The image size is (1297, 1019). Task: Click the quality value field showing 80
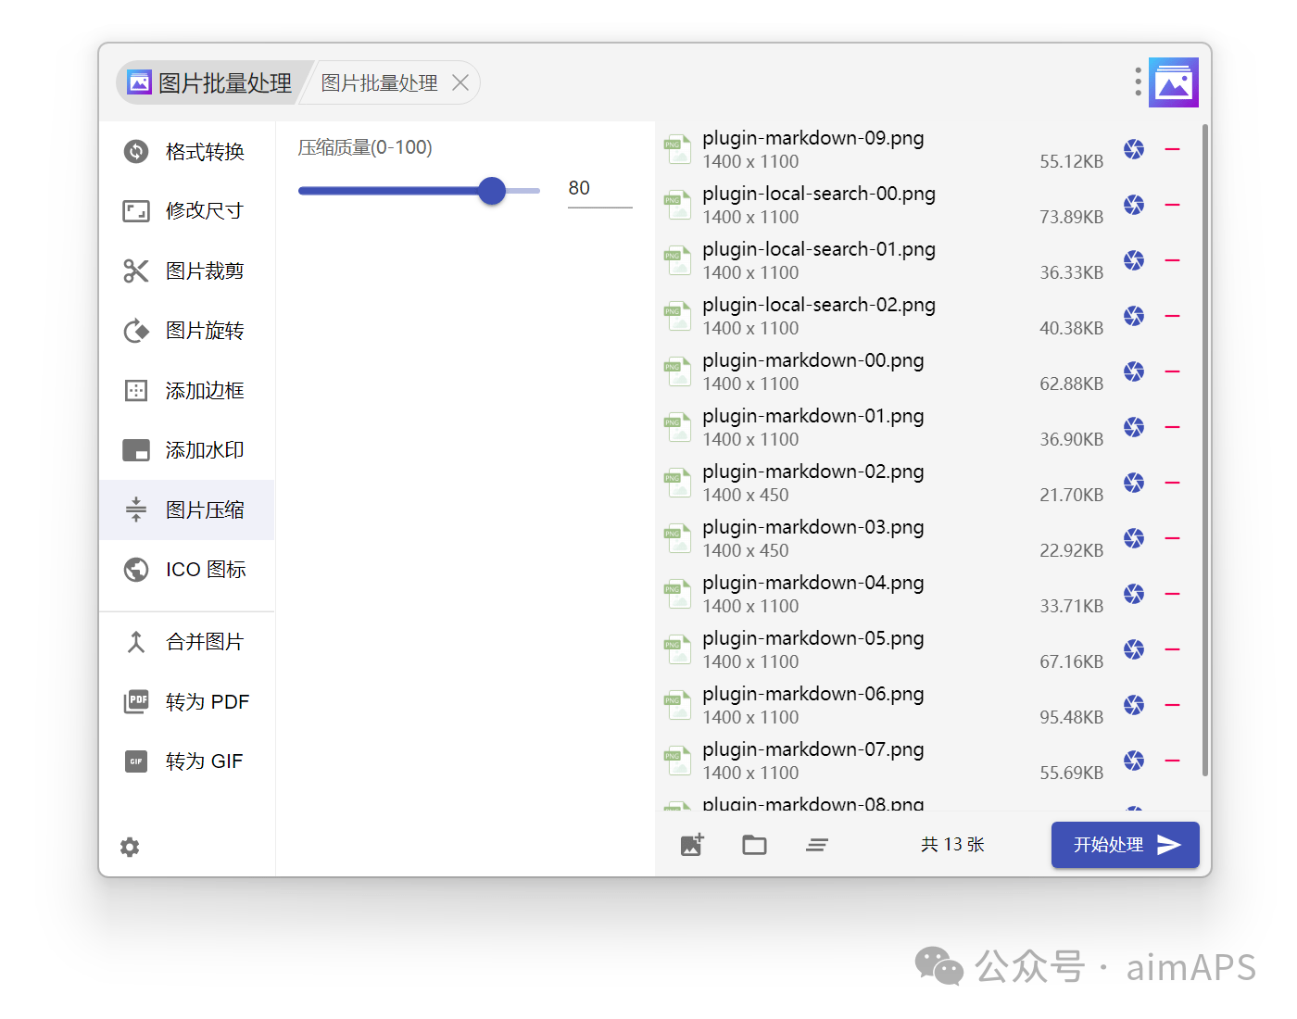(x=598, y=189)
